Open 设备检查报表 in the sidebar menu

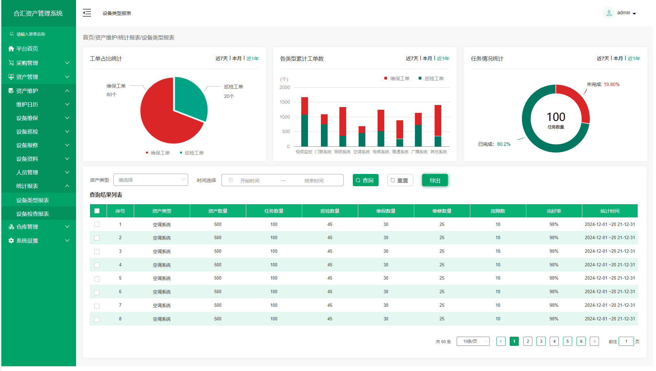click(33, 214)
